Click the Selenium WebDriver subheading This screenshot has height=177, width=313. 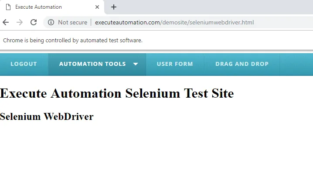pyautogui.click(x=47, y=116)
